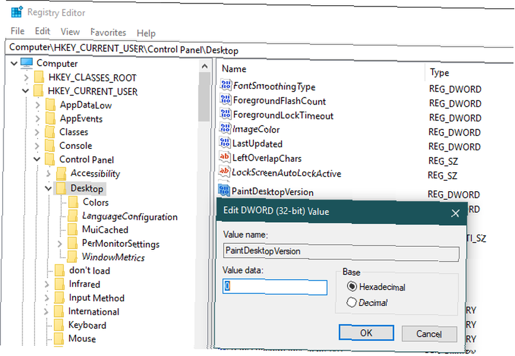Screen dimensions: 515x356
Task: Click the tree pane scrollbar thumb
Action: 204,97
